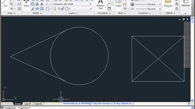Select the Fillet tool icon
Screen dimensions: 195x109
(47, 9)
